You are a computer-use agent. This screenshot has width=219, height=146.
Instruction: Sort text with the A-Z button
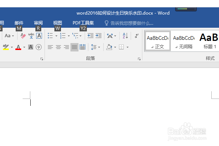point(125,36)
